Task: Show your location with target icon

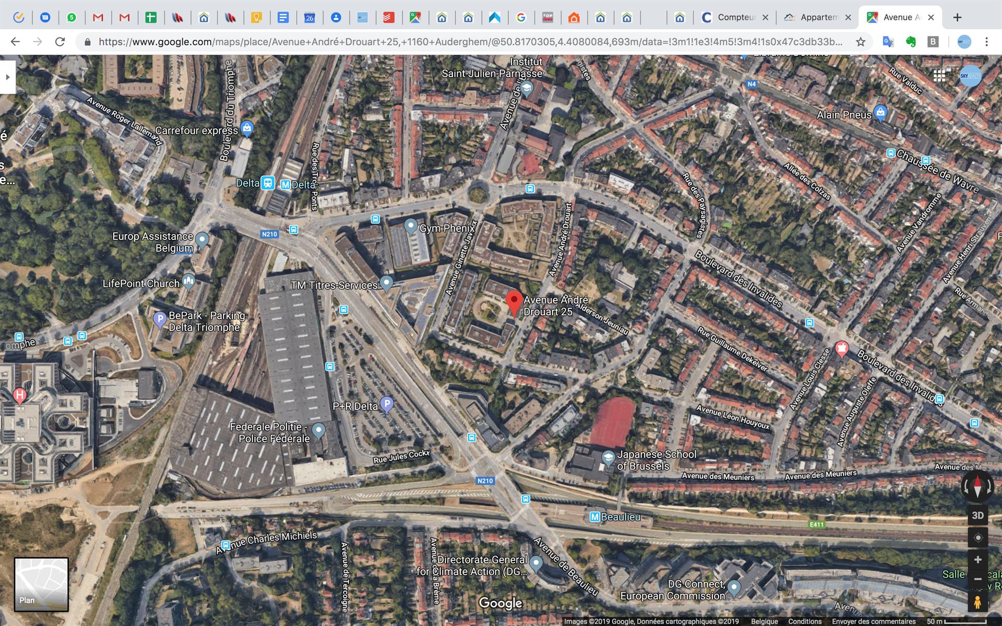Action: [977, 537]
